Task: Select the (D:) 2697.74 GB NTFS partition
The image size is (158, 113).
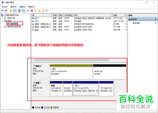Action: 71,72
